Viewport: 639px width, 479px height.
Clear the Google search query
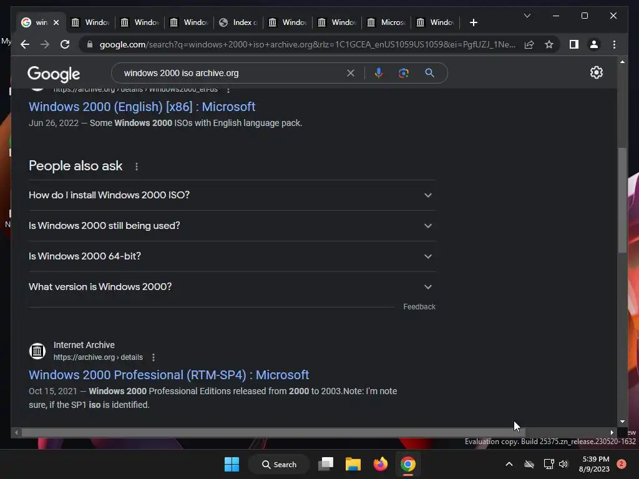(x=351, y=73)
